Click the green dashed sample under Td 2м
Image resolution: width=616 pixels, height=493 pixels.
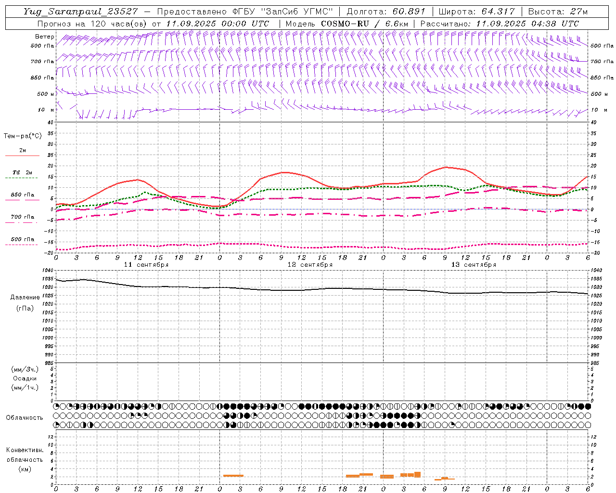click(22, 178)
